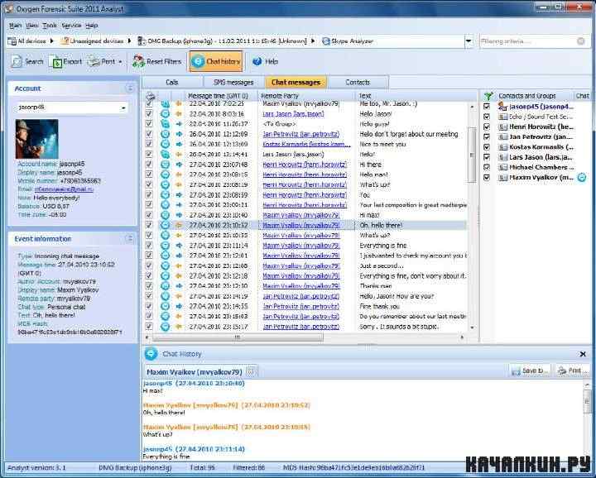
Task: Click direction arrow in 'Hi there' row
Action: [179, 165]
